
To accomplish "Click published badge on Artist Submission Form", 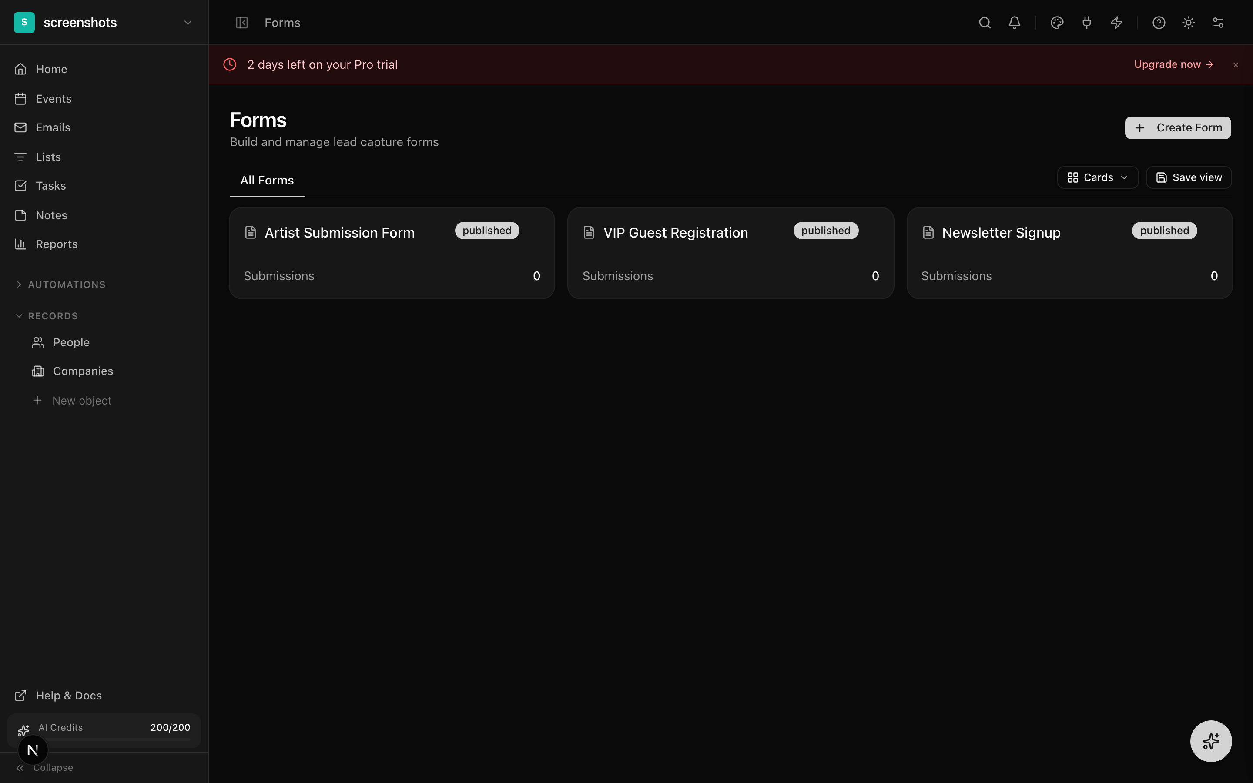I will [x=487, y=231].
